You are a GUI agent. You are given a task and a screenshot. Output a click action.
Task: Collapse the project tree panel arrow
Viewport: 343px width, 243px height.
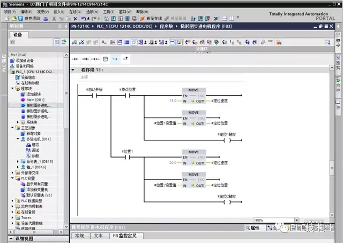click(66, 26)
